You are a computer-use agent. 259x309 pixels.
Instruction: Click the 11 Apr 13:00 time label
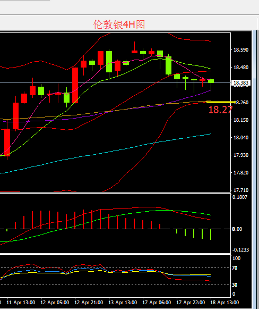coord(21,303)
